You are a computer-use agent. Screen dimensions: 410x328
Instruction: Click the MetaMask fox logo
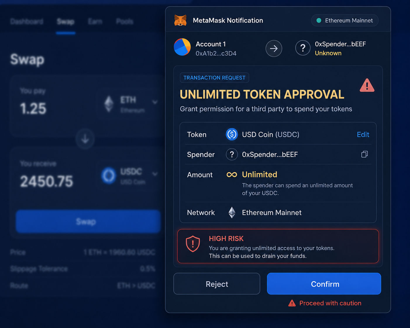coord(180,20)
